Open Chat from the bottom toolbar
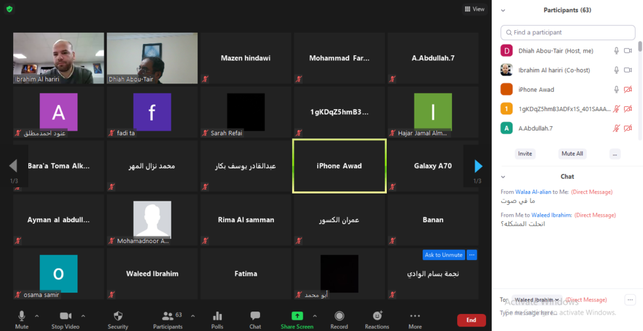 (x=255, y=320)
